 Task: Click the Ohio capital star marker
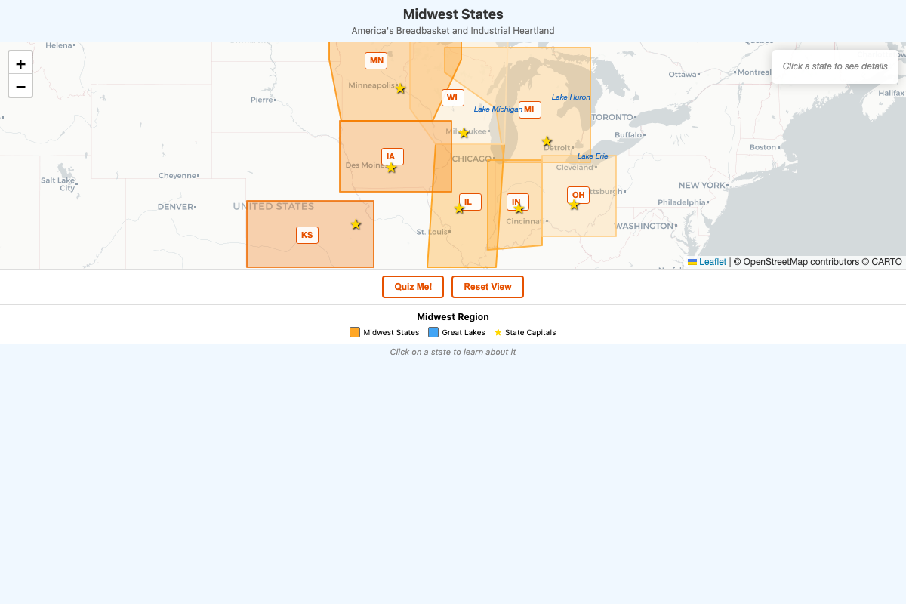(x=574, y=205)
